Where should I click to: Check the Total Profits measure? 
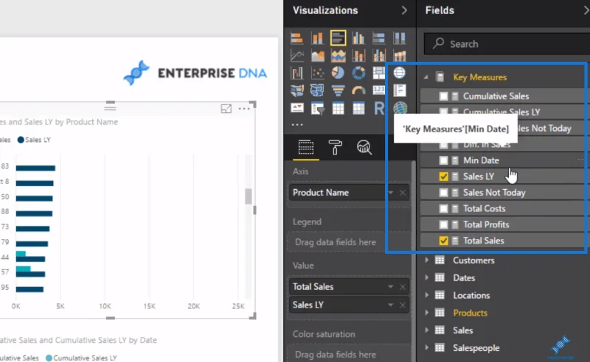click(x=444, y=224)
